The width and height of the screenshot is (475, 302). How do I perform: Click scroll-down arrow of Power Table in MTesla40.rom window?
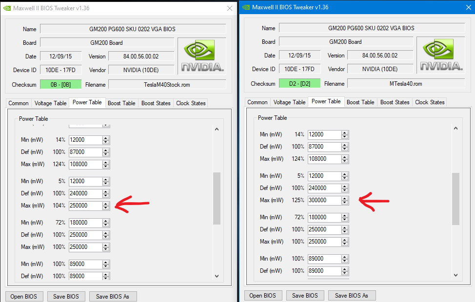455,275
